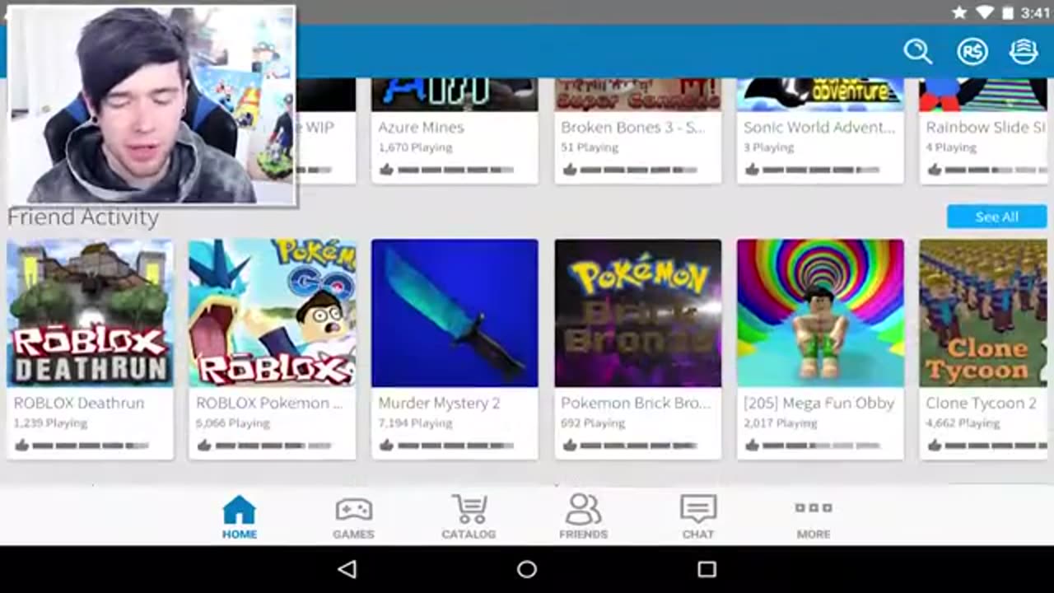Viewport: 1054px width, 593px height.
Task: Tap the battery icon in status bar
Action: click(1008, 12)
